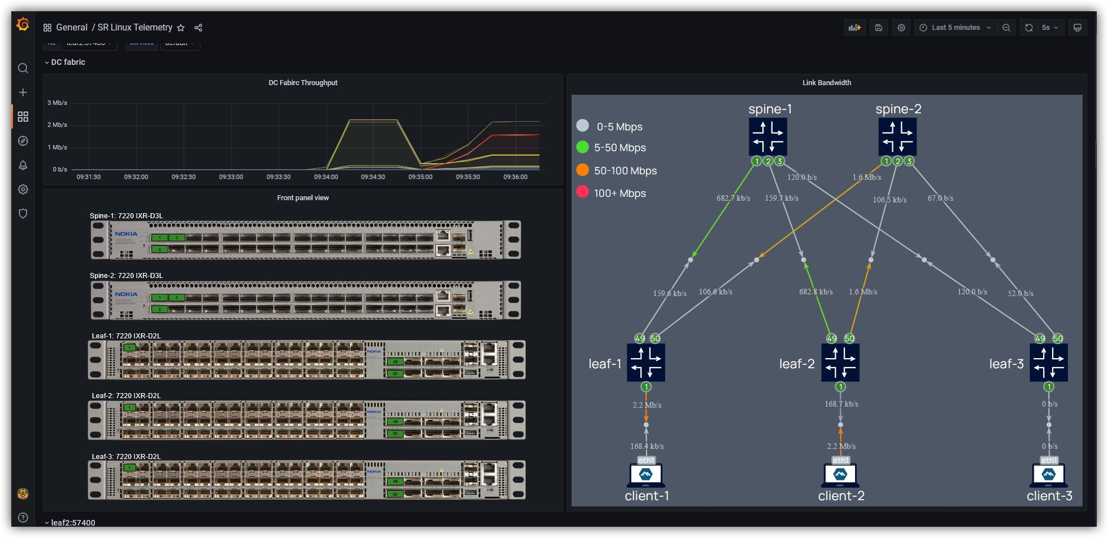The image size is (1108, 538).
Task: Click the "682.7 kb/s" link label
Action: point(734,199)
